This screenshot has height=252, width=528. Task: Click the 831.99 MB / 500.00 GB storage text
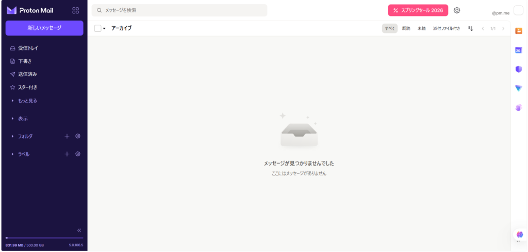pyautogui.click(x=25, y=245)
